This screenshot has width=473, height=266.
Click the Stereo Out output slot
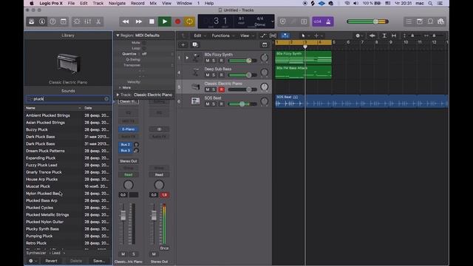click(128, 161)
